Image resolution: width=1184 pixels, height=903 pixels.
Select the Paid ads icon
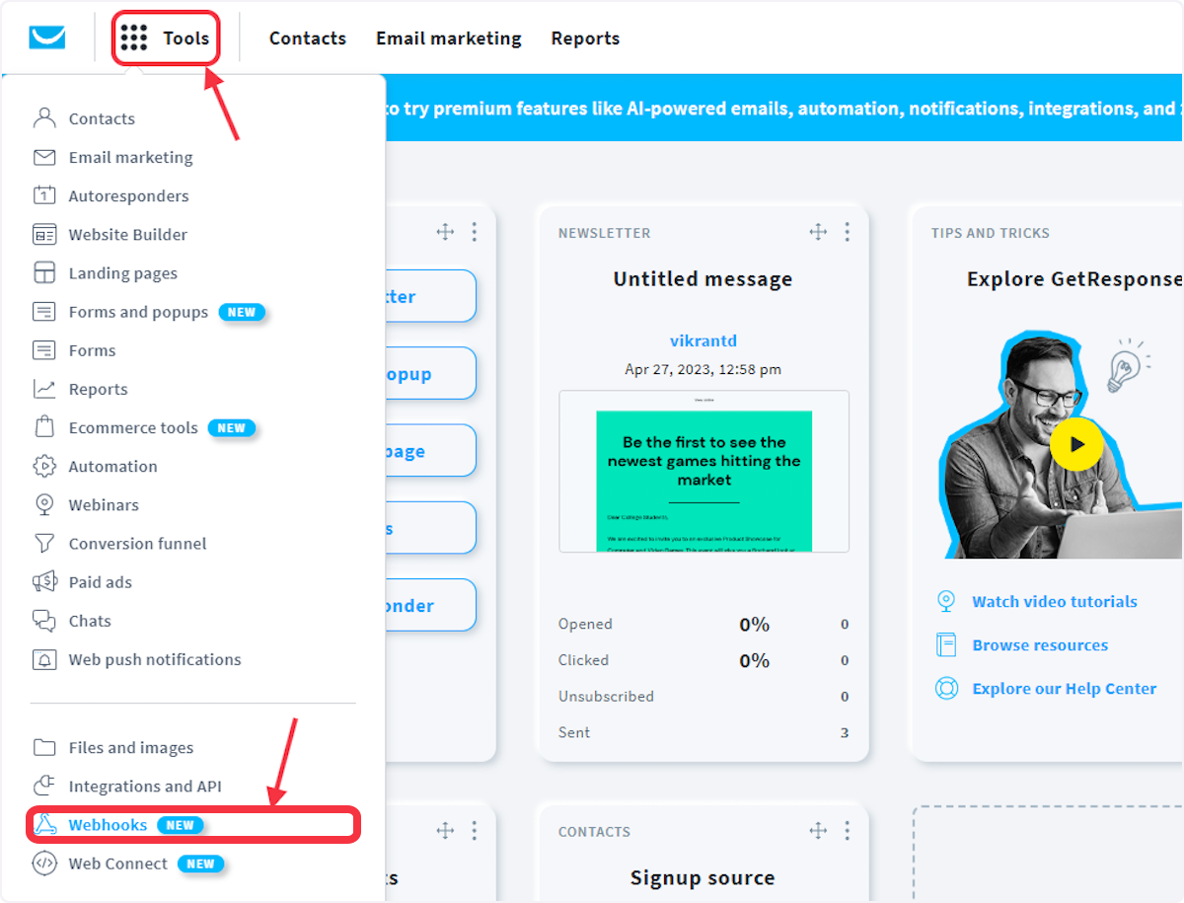coord(43,581)
